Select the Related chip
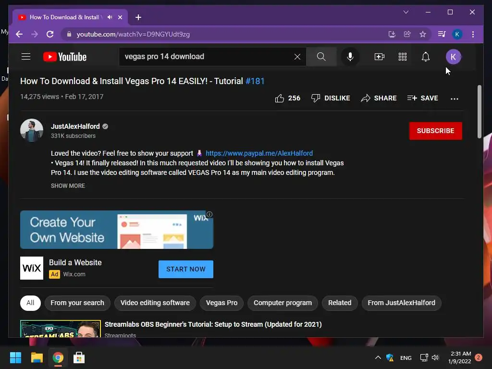This screenshot has width=492, height=369. (x=340, y=303)
